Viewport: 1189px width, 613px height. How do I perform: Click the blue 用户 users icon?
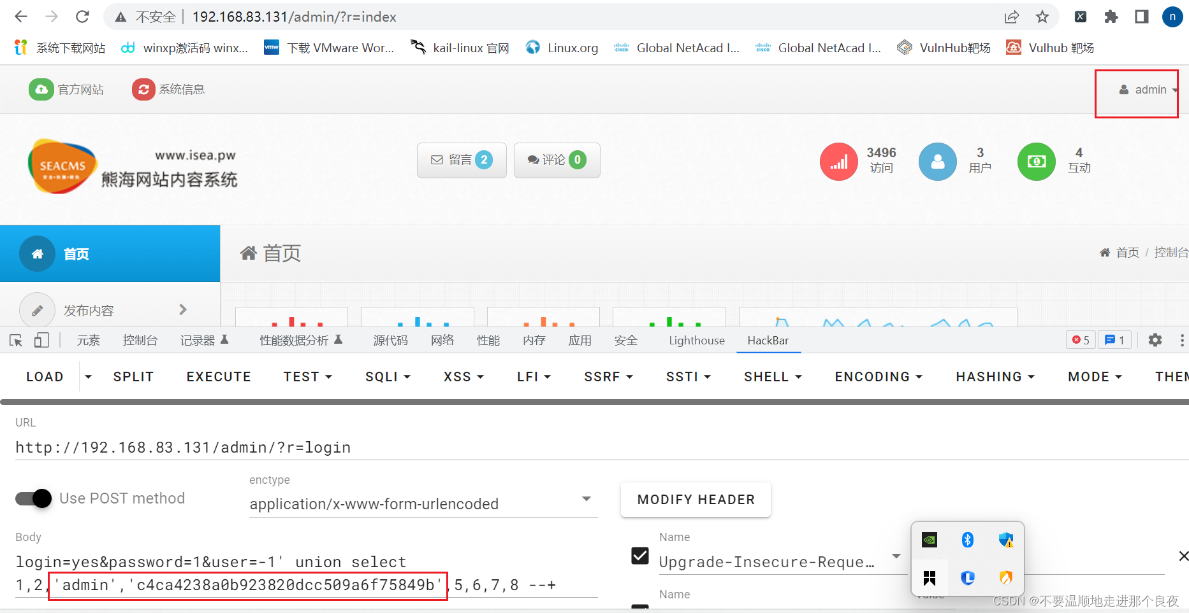click(x=937, y=162)
